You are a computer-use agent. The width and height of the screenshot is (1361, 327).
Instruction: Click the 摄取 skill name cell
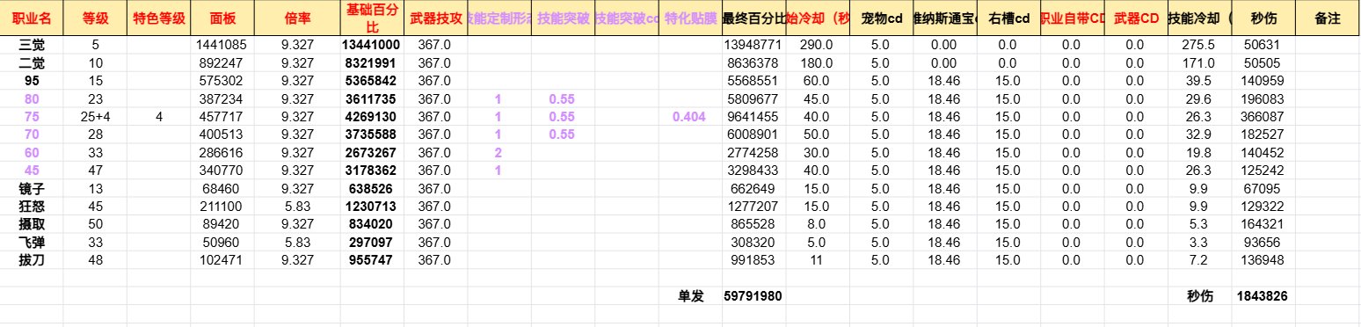tap(32, 224)
